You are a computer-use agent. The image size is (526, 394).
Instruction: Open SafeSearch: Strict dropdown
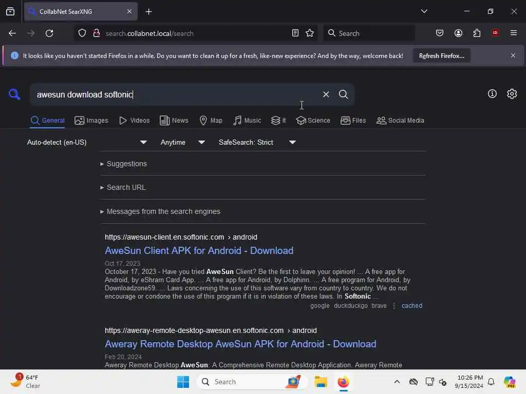pos(257,143)
